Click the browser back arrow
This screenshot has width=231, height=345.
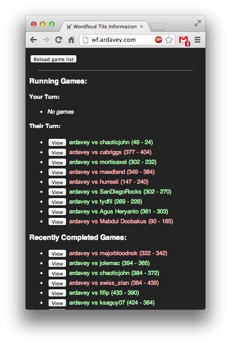coord(33,40)
